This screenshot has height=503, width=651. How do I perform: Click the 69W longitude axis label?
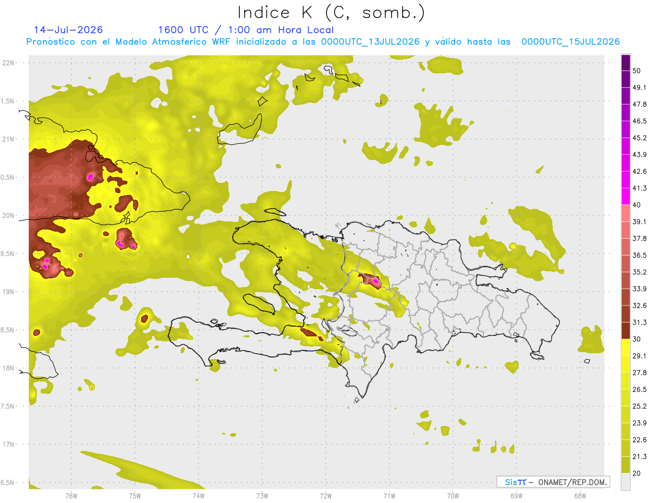516,495
